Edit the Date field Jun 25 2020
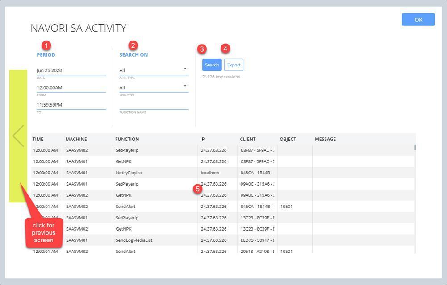447x285 pixels. tap(71, 70)
